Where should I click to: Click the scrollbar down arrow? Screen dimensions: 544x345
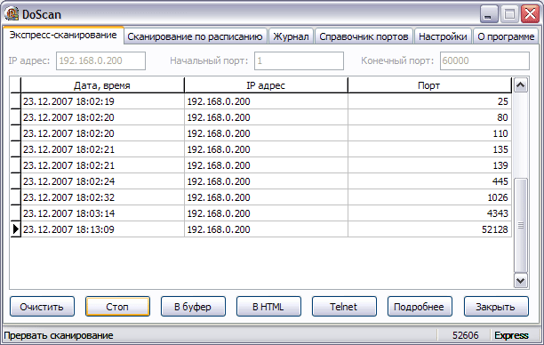point(520,280)
